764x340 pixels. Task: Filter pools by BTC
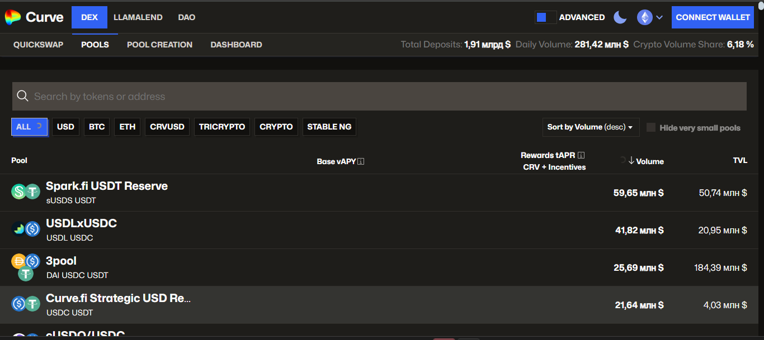97,127
